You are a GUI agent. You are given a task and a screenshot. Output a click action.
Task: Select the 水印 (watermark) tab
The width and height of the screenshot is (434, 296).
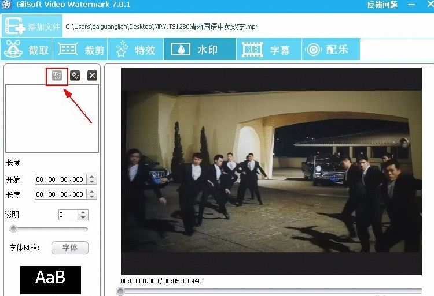click(x=200, y=50)
